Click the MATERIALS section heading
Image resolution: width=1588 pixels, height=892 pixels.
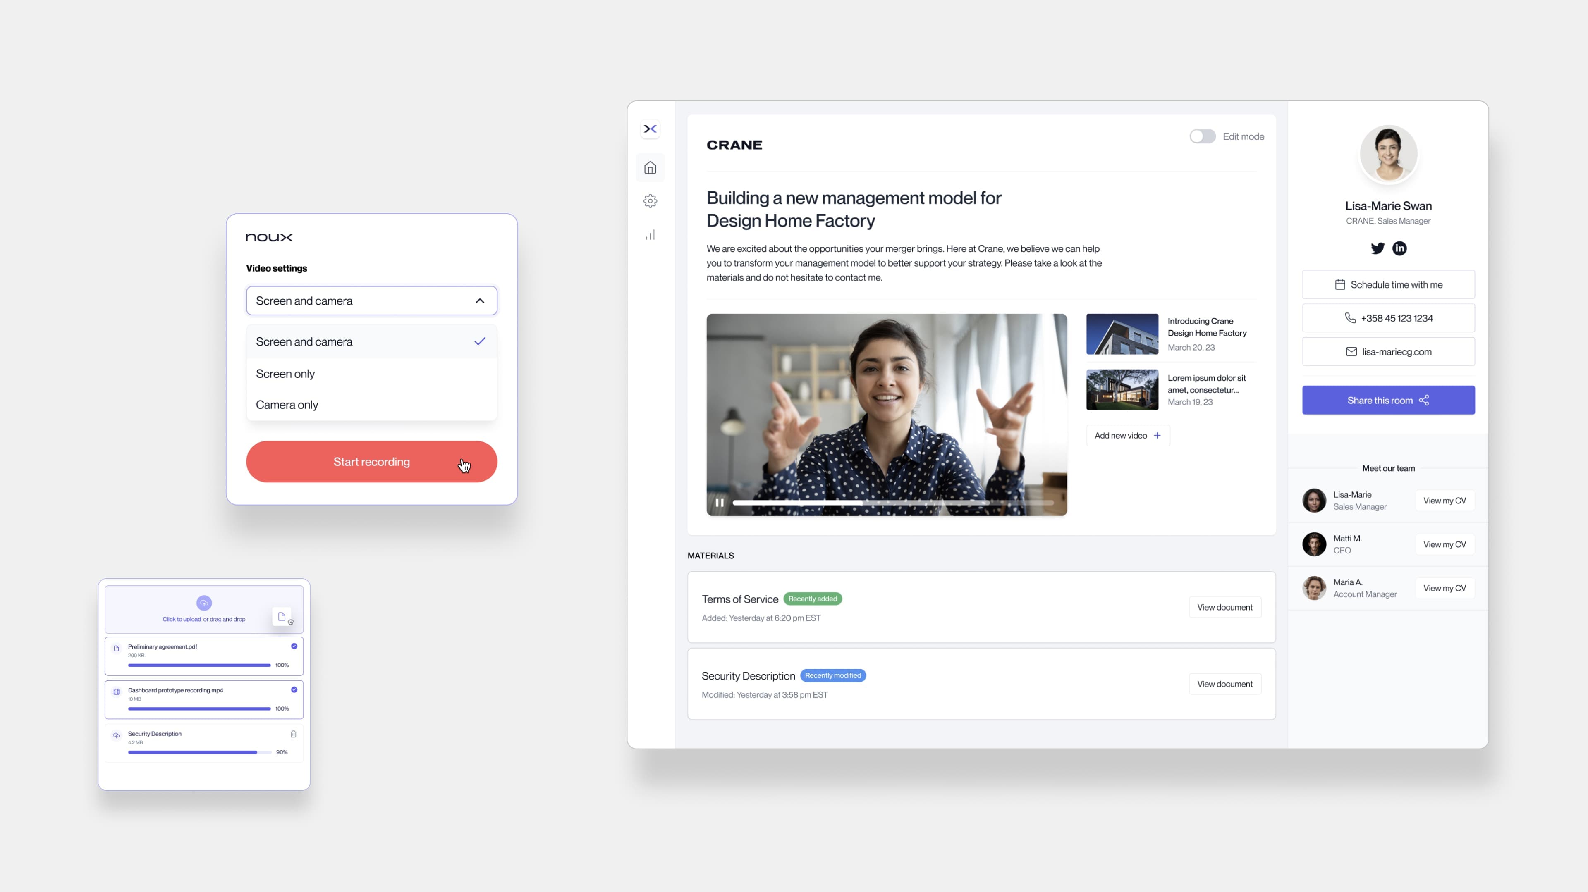coord(711,556)
